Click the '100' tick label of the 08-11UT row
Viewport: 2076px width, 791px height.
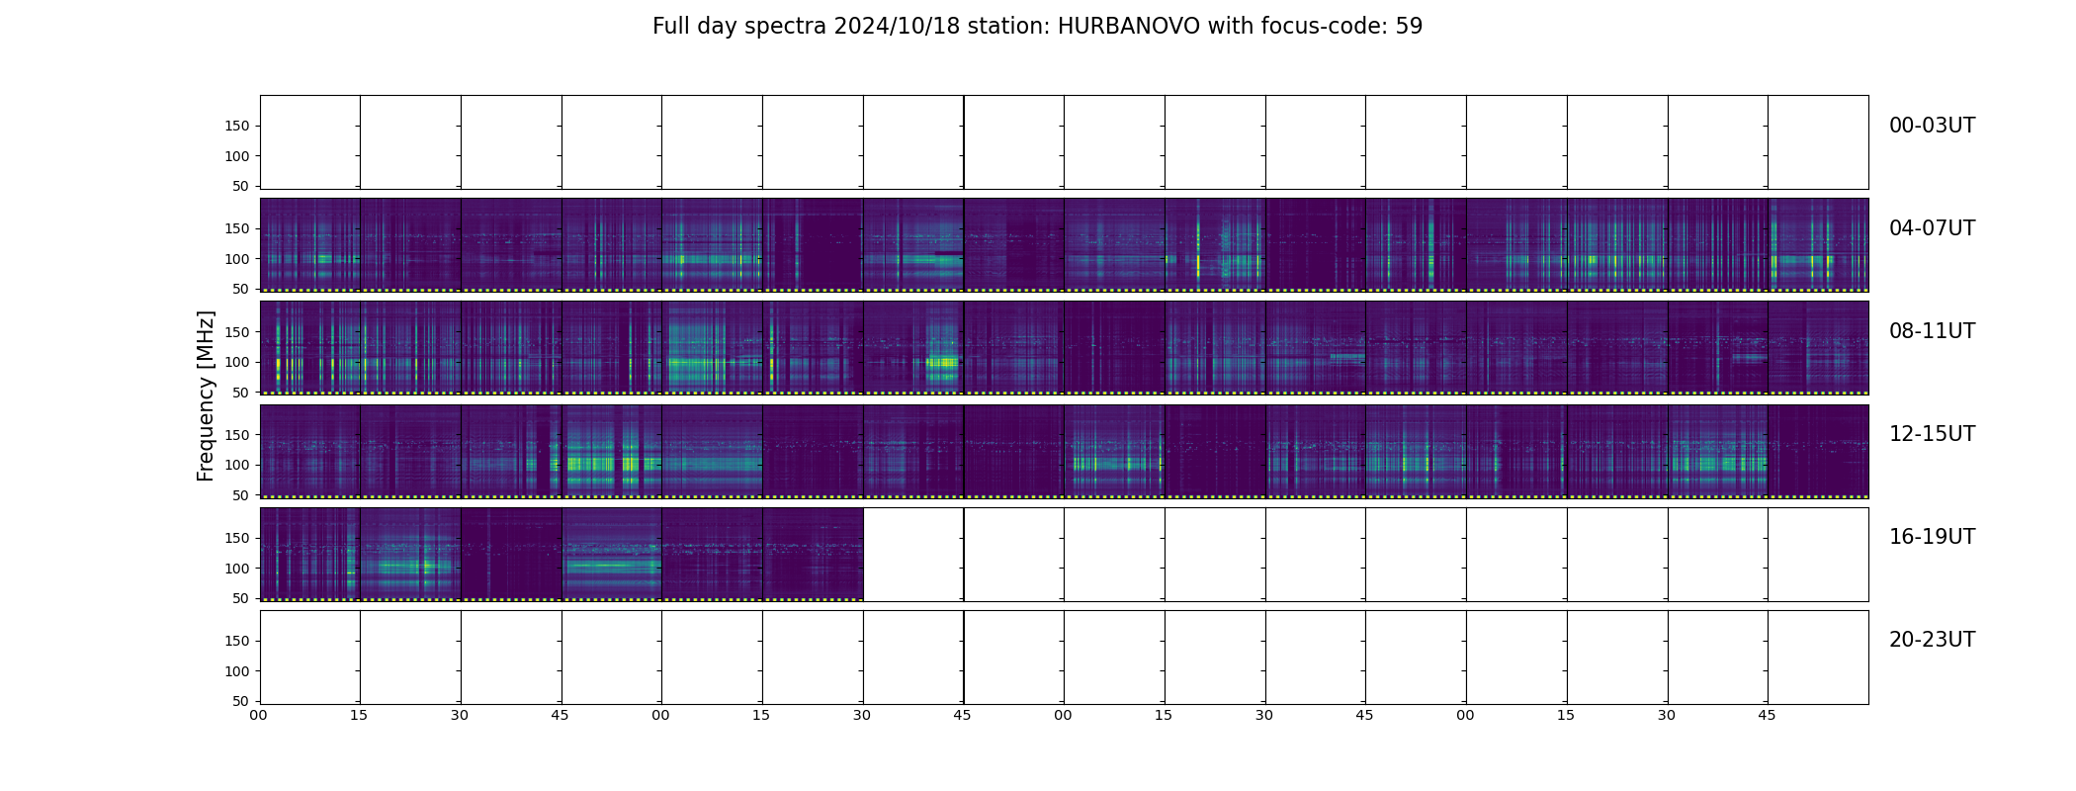pyautogui.click(x=237, y=362)
